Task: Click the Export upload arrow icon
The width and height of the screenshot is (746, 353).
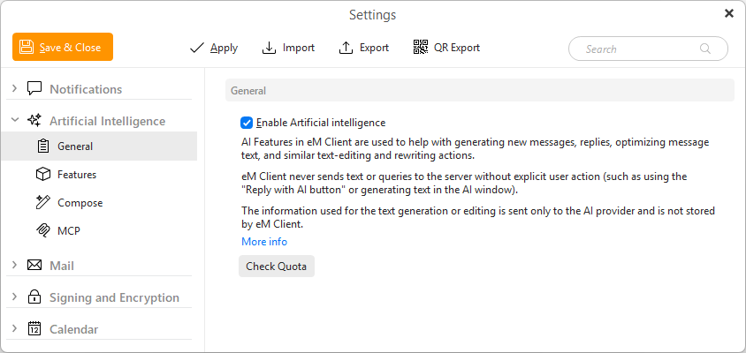Action: 346,48
